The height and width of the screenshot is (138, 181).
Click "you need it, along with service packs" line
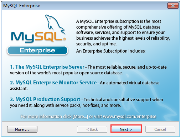coord(65,105)
